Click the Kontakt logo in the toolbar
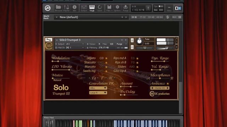The width and height of the screenshot is (227, 127). [x=48, y=8]
